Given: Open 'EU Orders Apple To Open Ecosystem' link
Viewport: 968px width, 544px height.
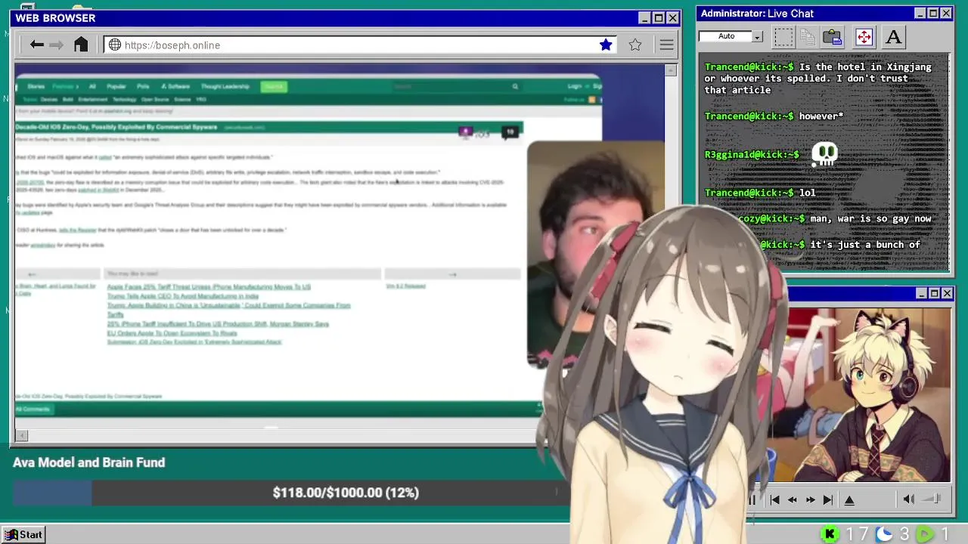Looking at the screenshot, I should click(172, 333).
